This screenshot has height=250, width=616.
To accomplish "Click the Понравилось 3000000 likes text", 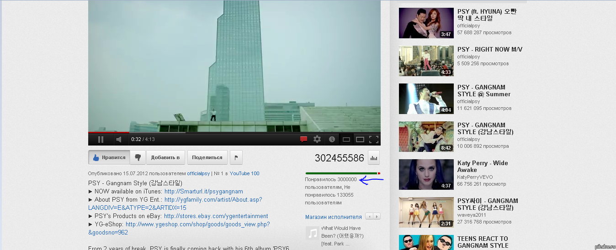I will pyautogui.click(x=331, y=179).
